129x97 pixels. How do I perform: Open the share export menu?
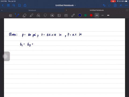(25, 5)
